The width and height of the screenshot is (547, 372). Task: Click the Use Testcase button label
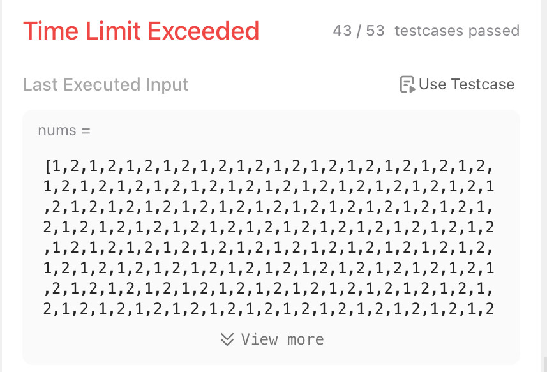pos(467,84)
